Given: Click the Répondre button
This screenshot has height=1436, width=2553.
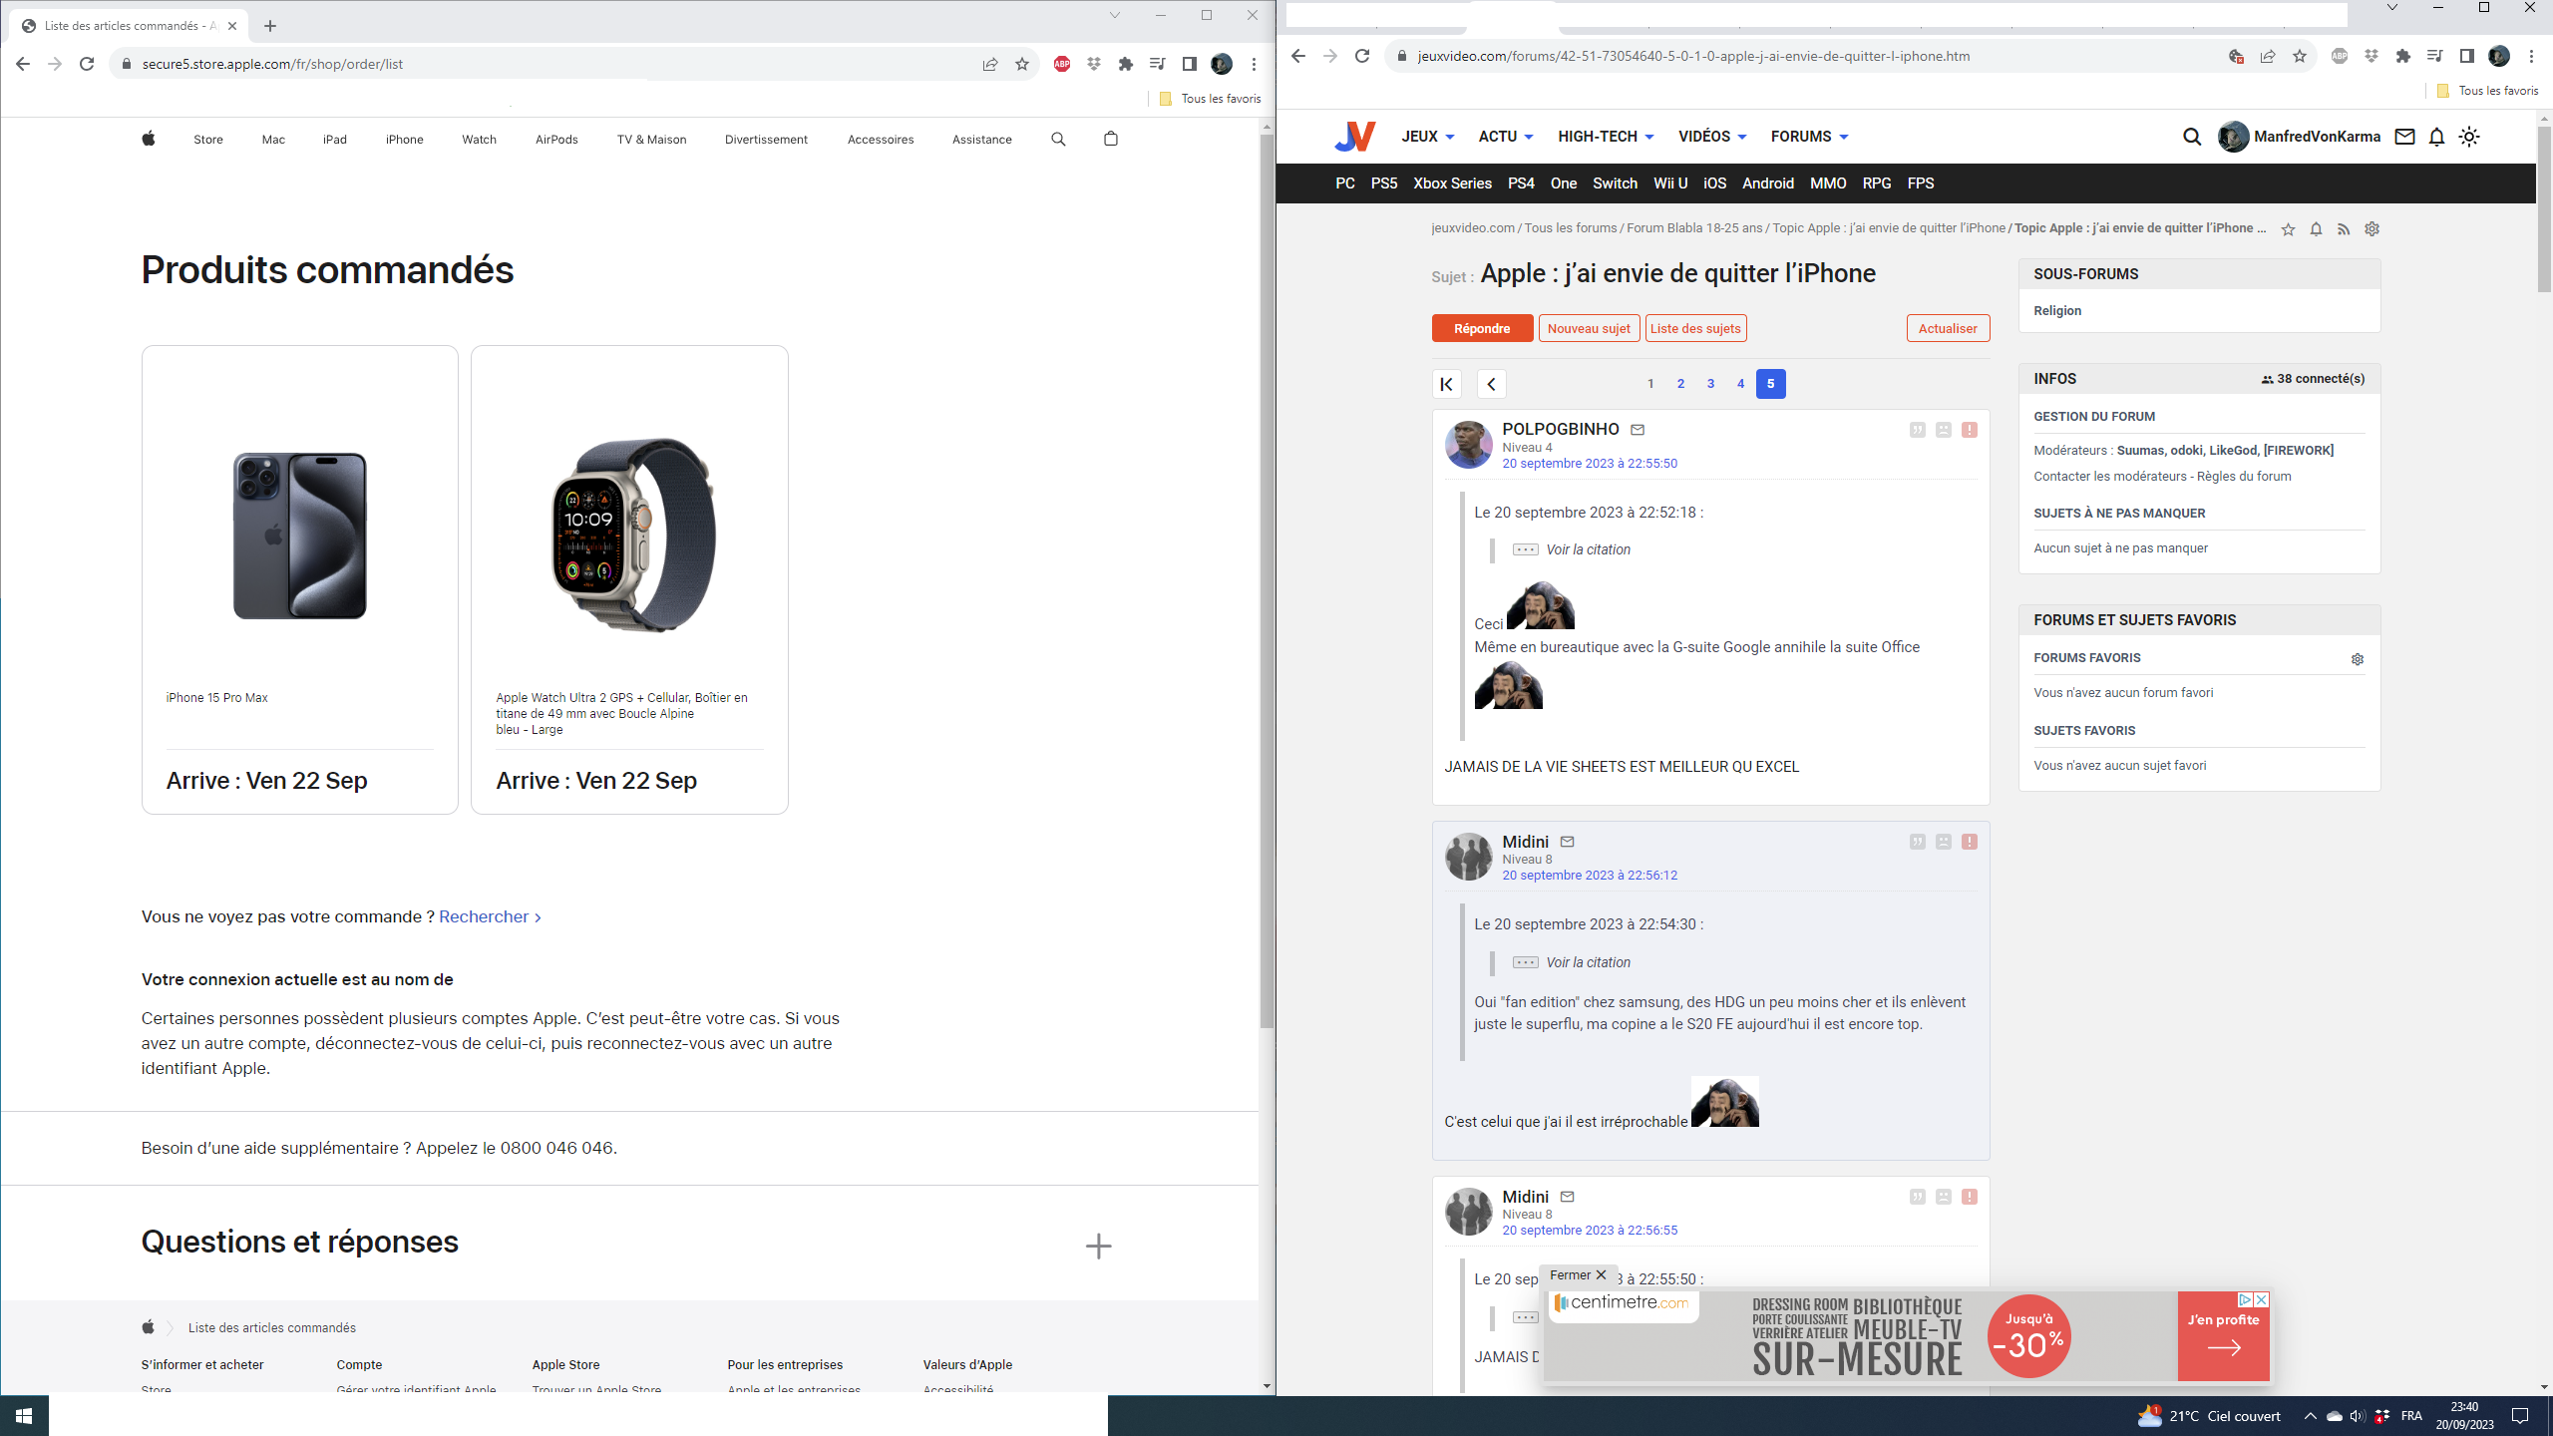Looking at the screenshot, I should pyautogui.click(x=1482, y=328).
